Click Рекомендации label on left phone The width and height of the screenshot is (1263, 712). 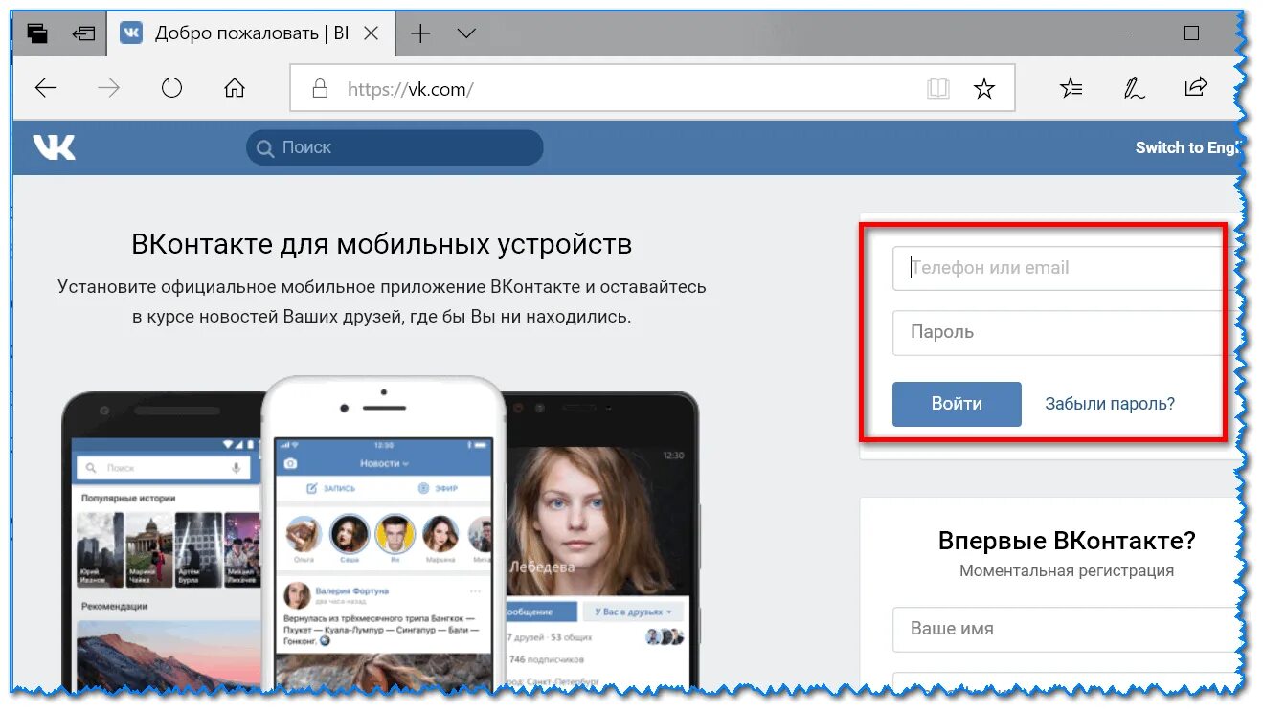(114, 606)
